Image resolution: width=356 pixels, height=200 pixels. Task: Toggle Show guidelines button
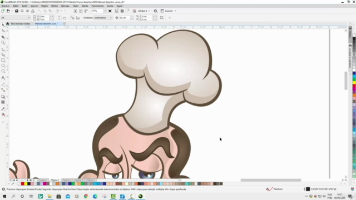[x=127, y=11]
